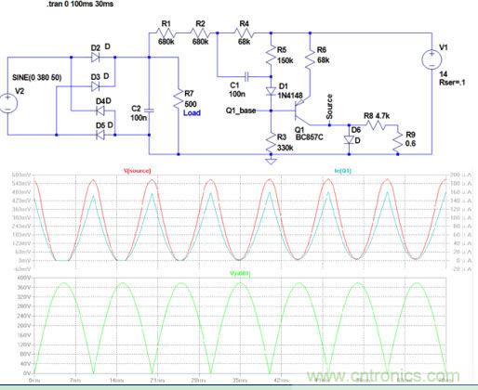Click the V2 sine voltage source symbol

point(7,104)
